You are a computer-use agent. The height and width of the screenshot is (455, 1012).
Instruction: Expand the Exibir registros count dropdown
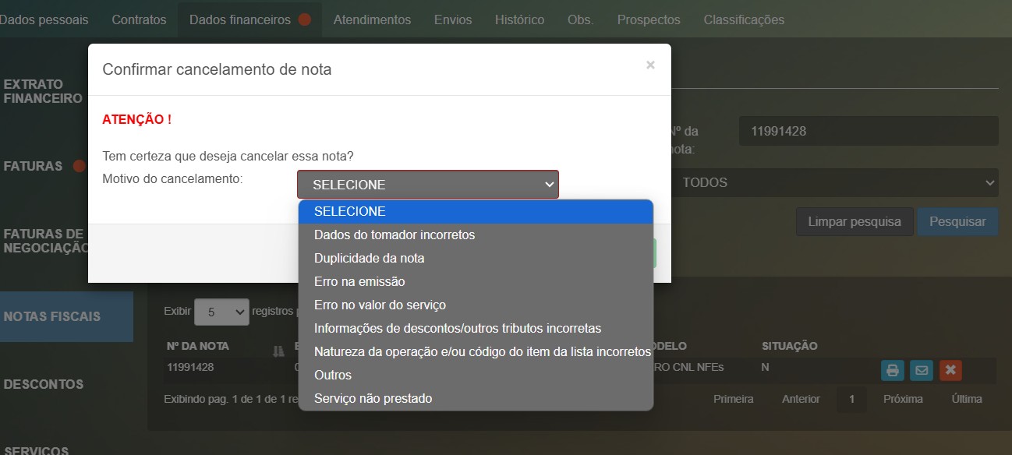[x=221, y=312]
